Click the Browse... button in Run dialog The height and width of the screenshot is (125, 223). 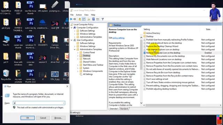click(x=59, y=118)
